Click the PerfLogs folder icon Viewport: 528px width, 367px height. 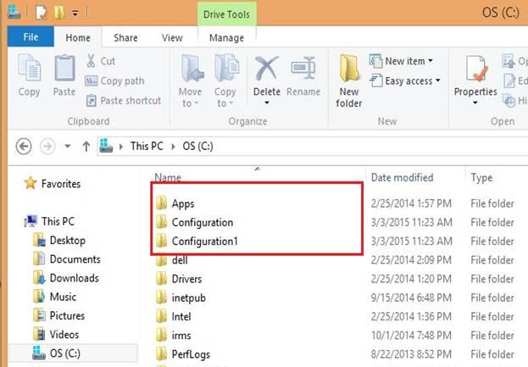pos(162,354)
